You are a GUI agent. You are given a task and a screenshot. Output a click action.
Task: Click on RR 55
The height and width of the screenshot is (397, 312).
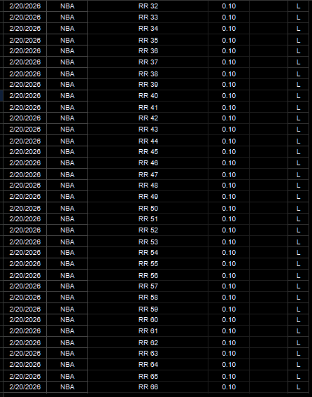(148, 264)
